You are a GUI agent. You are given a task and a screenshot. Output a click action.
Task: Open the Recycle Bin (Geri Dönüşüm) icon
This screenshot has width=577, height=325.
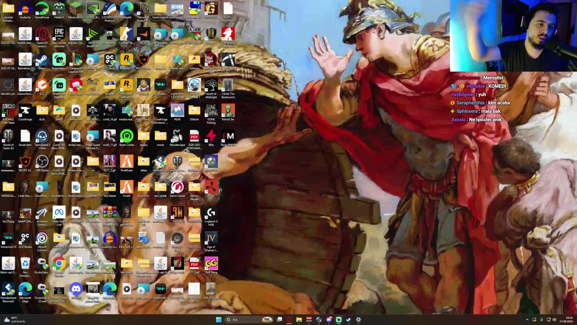[x=25, y=267]
